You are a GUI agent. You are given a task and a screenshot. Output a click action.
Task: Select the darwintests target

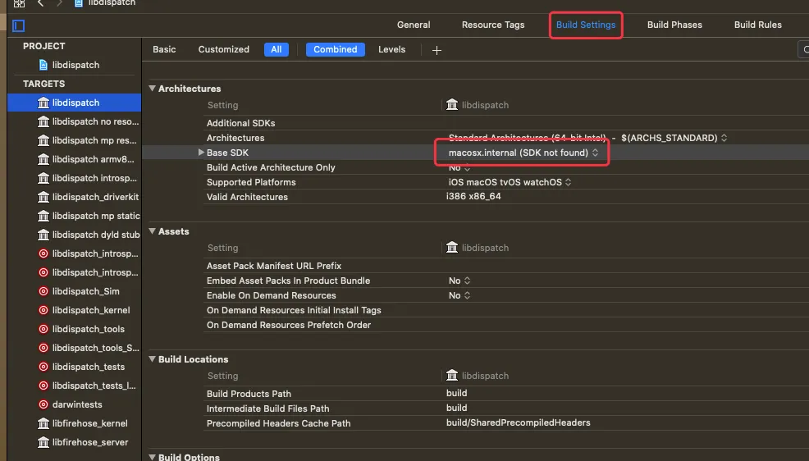click(71, 404)
